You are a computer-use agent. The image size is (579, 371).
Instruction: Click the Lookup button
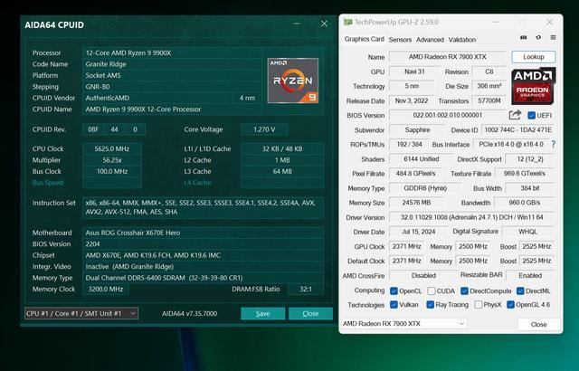tap(533, 56)
